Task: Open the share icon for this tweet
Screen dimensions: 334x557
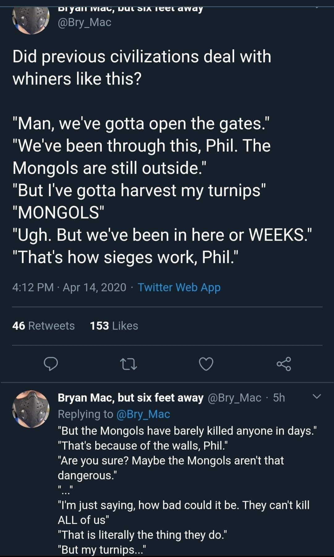Action: click(x=284, y=364)
